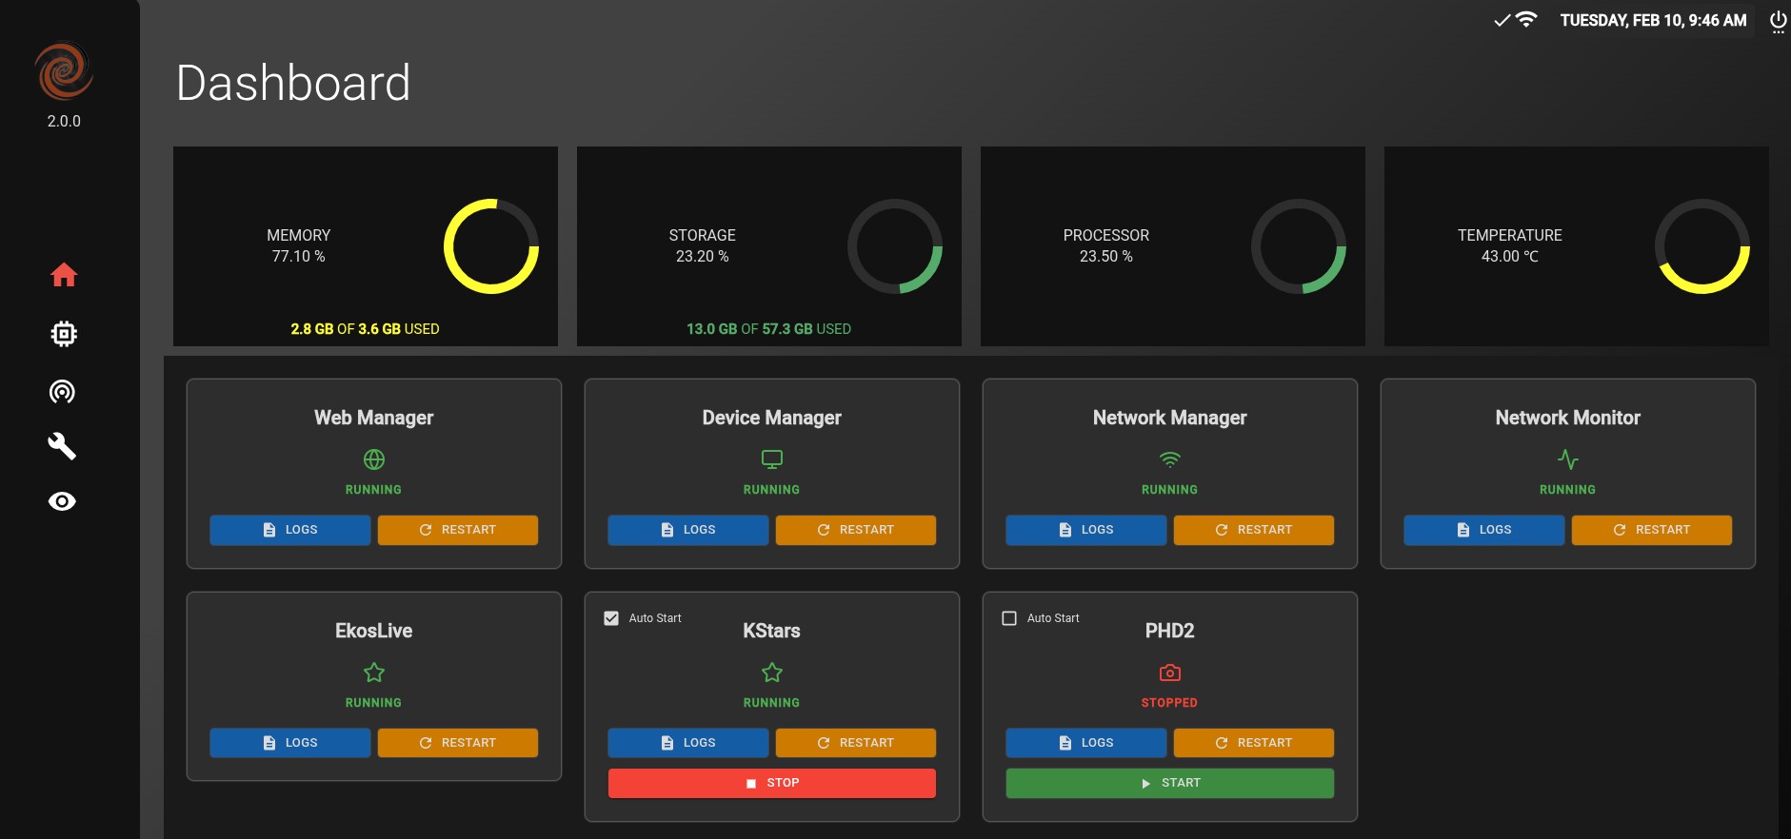Open Web Manager logs

(x=290, y=530)
